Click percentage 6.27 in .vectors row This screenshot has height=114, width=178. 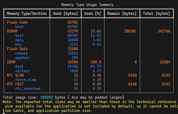pyautogui.click(x=97, y=71)
